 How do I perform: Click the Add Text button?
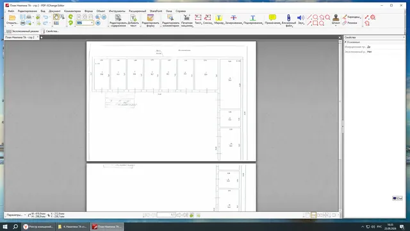pyautogui.click(x=133, y=21)
